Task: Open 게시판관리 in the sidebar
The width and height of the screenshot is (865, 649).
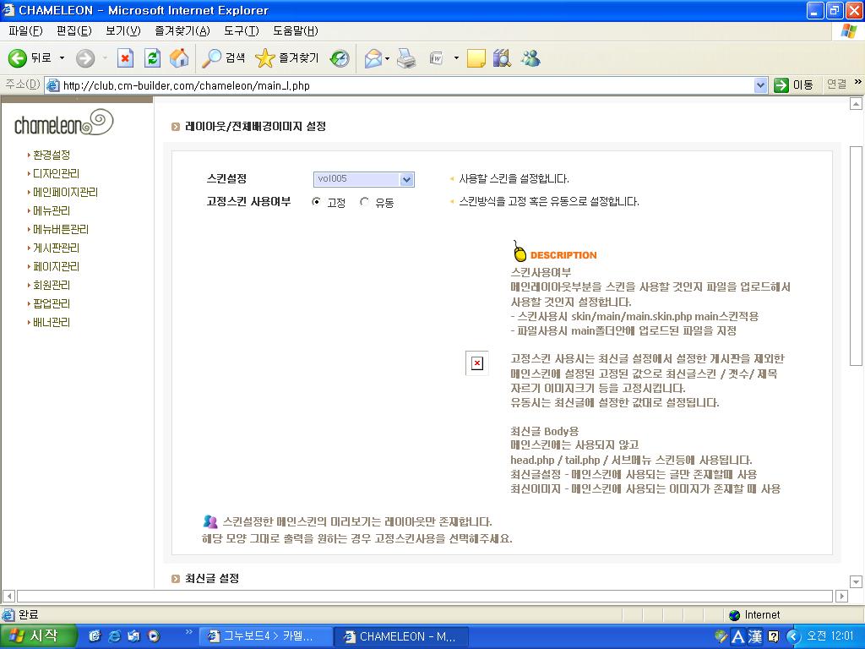Action: coord(56,248)
